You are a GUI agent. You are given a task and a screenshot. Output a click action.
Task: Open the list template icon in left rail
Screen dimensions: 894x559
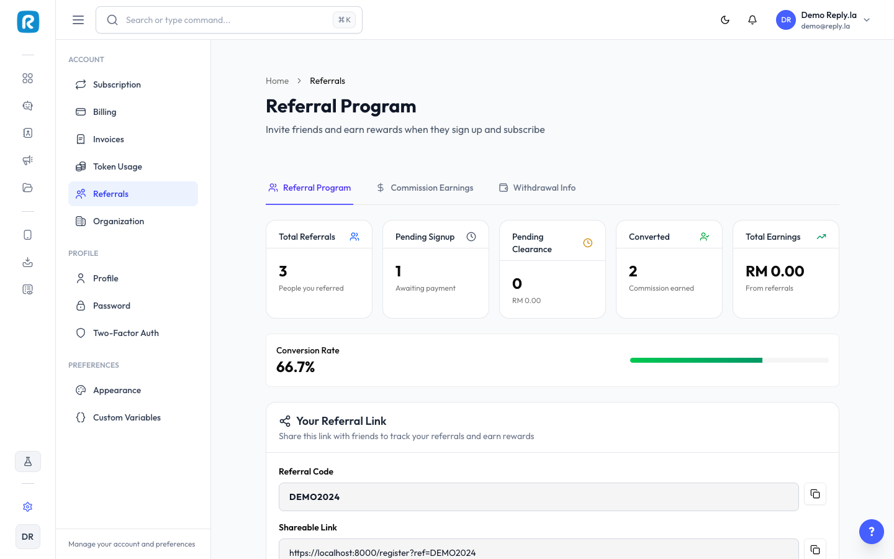coord(27,289)
